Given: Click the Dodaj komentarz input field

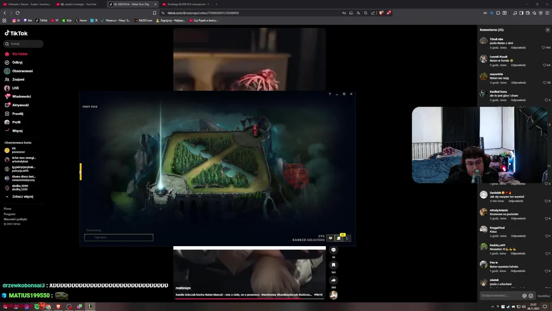Looking at the screenshot, I should pos(501,295).
